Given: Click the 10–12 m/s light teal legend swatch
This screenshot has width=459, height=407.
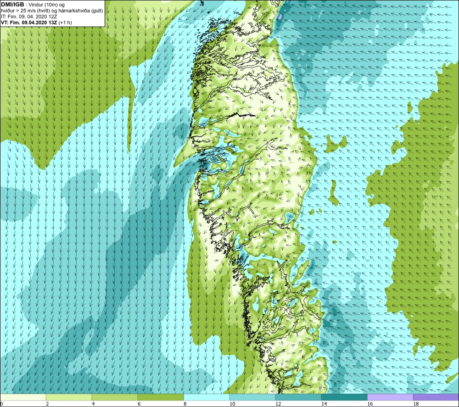Looking at the screenshot, I should tap(252, 397).
